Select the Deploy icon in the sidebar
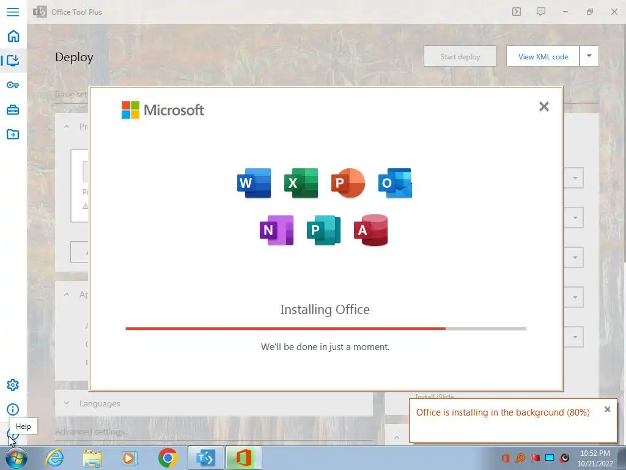 pyautogui.click(x=13, y=61)
